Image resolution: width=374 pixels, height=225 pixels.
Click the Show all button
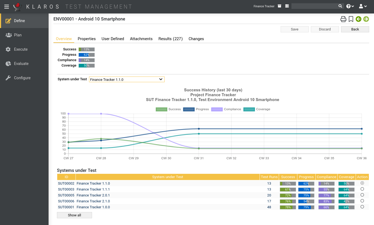[74, 215]
